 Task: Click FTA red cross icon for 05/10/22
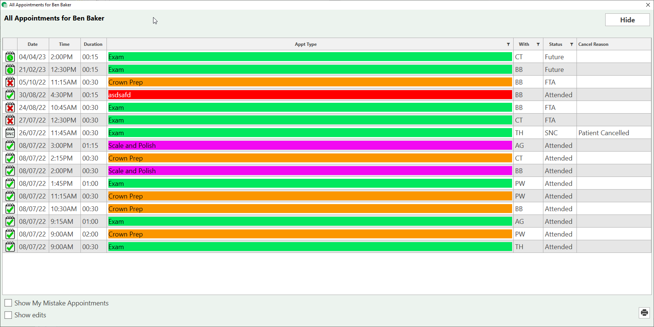(x=10, y=82)
